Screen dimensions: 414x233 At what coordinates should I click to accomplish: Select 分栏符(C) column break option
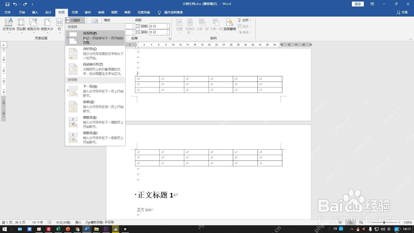pos(95,53)
